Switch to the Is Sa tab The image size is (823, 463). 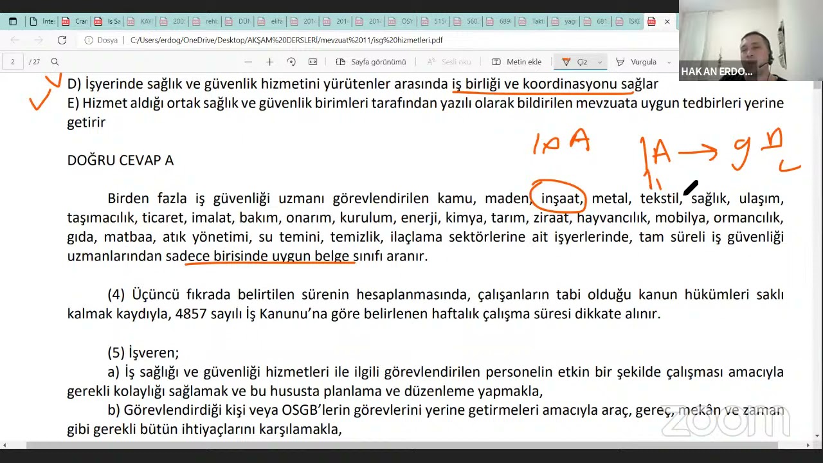pos(107,21)
